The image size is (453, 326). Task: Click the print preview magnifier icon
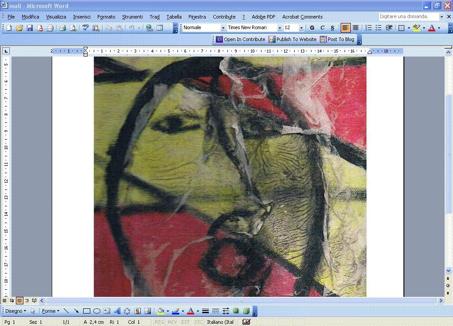coord(73,28)
